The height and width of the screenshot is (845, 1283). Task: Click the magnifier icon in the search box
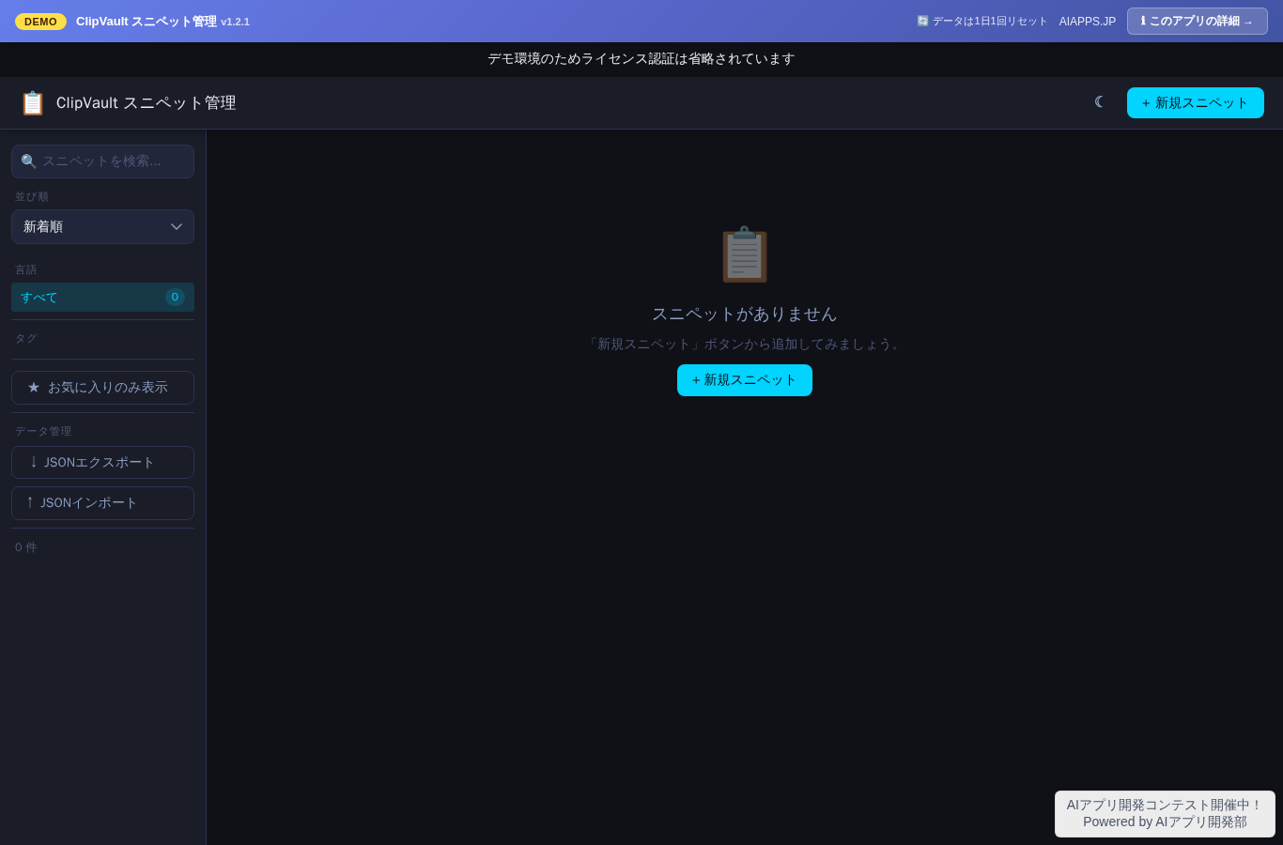coord(28,161)
